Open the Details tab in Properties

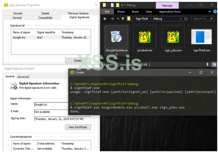pyautogui.click(x=45, y=13)
